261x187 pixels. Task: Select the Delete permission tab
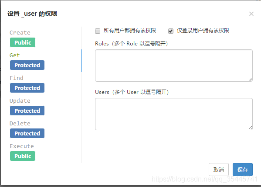[x=20, y=123]
